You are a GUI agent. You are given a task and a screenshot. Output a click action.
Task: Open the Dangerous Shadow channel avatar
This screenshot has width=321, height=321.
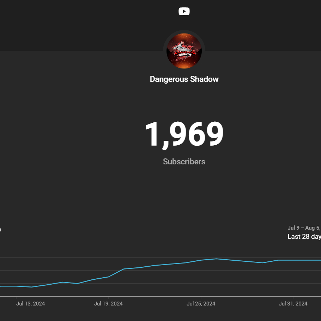coord(184,51)
